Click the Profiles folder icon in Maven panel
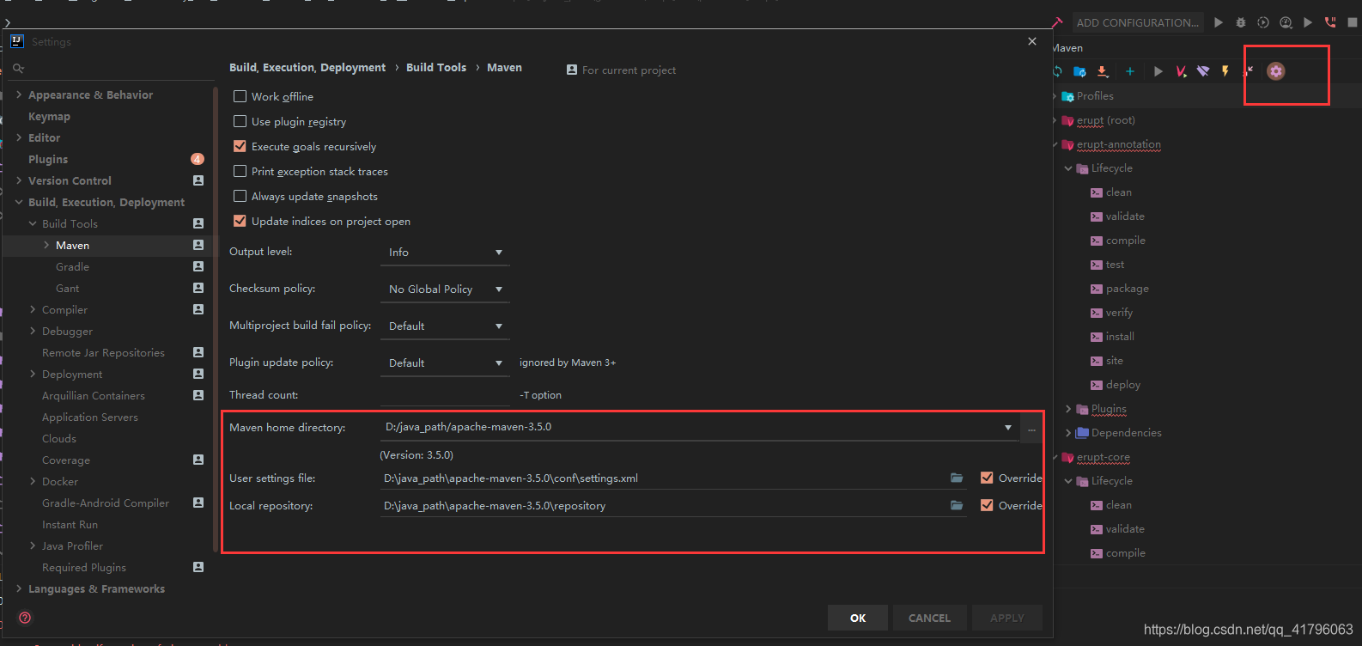This screenshot has height=646, width=1362. point(1068,96)
